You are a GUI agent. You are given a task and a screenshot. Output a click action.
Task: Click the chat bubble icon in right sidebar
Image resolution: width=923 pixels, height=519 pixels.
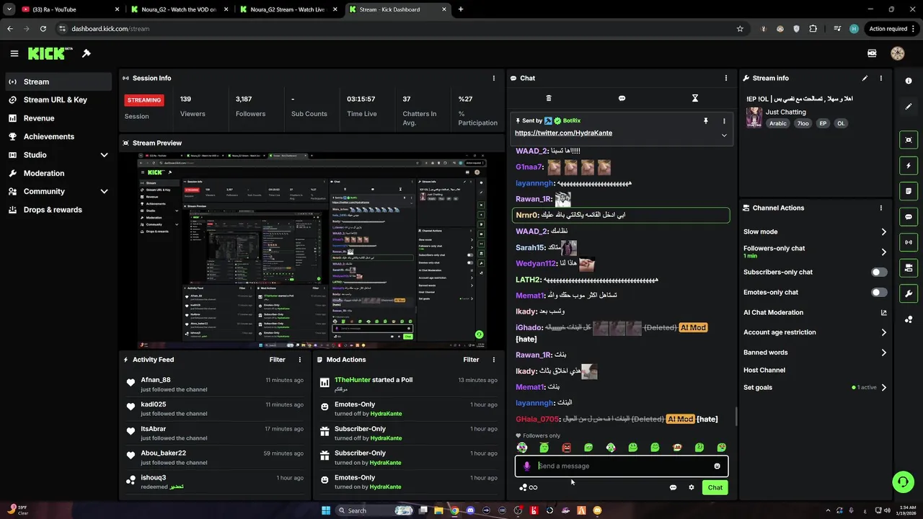[909, 216]
